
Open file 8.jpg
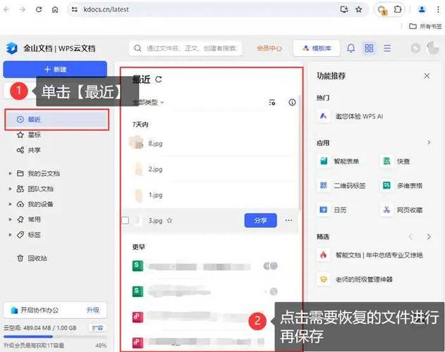coord(156,144)
